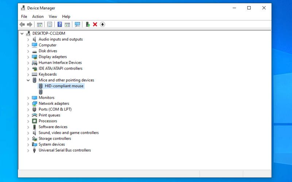Expand the System devices node
The width and height of the screenshot is (292, 182).
click(x=28, y=145)
